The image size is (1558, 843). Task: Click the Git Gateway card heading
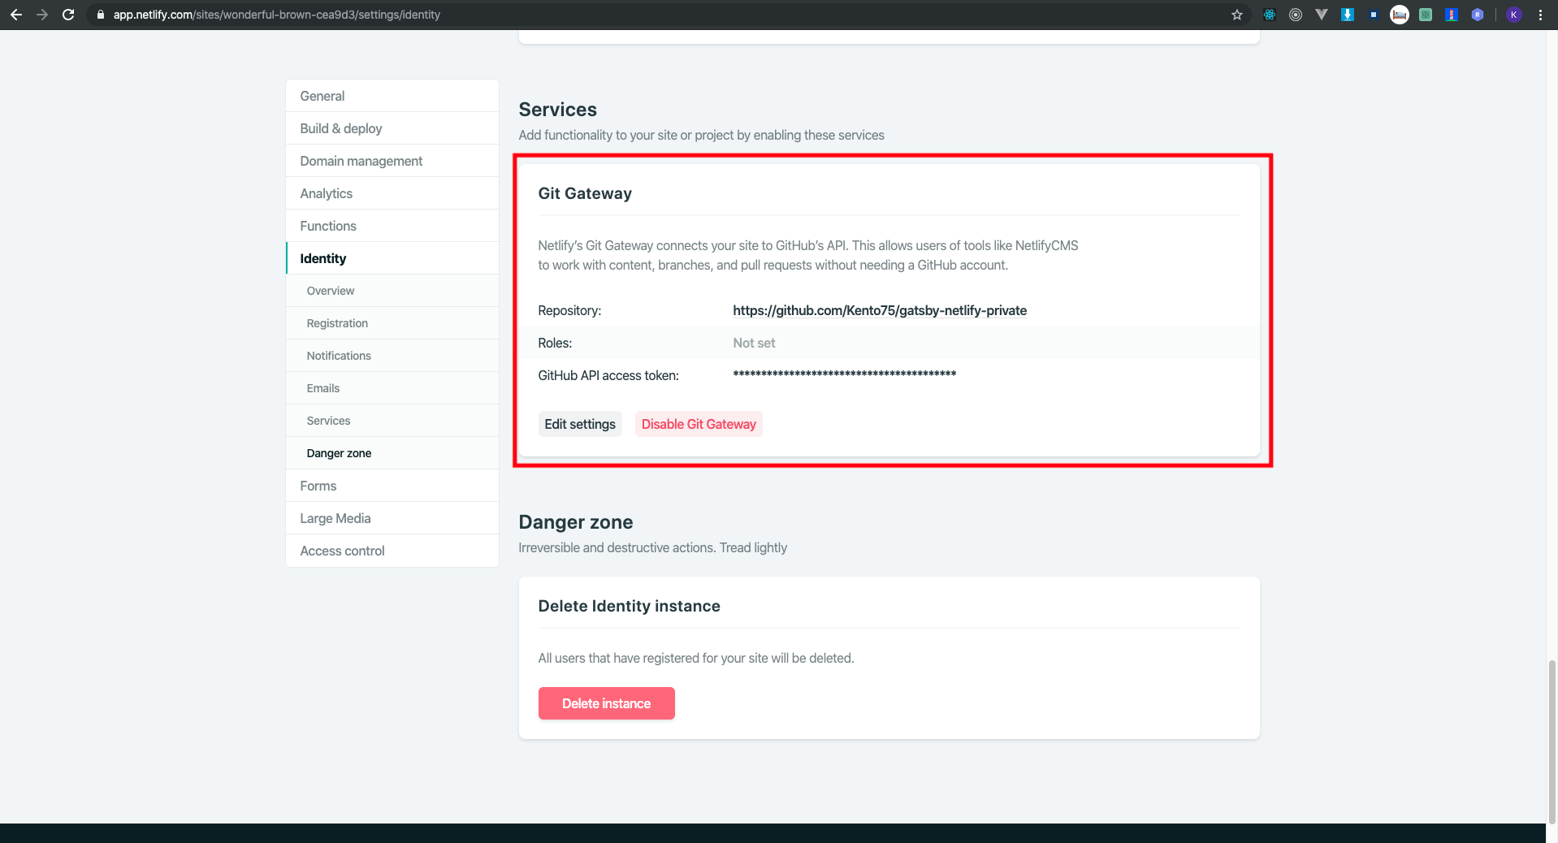coord(585,193)
